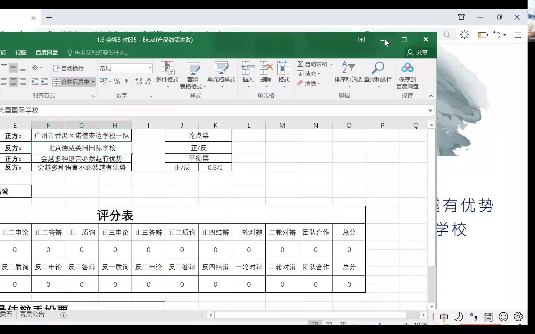The image size is (535, 334).
Task: Expand the formula bar chevron
Action: coord(430,110)
